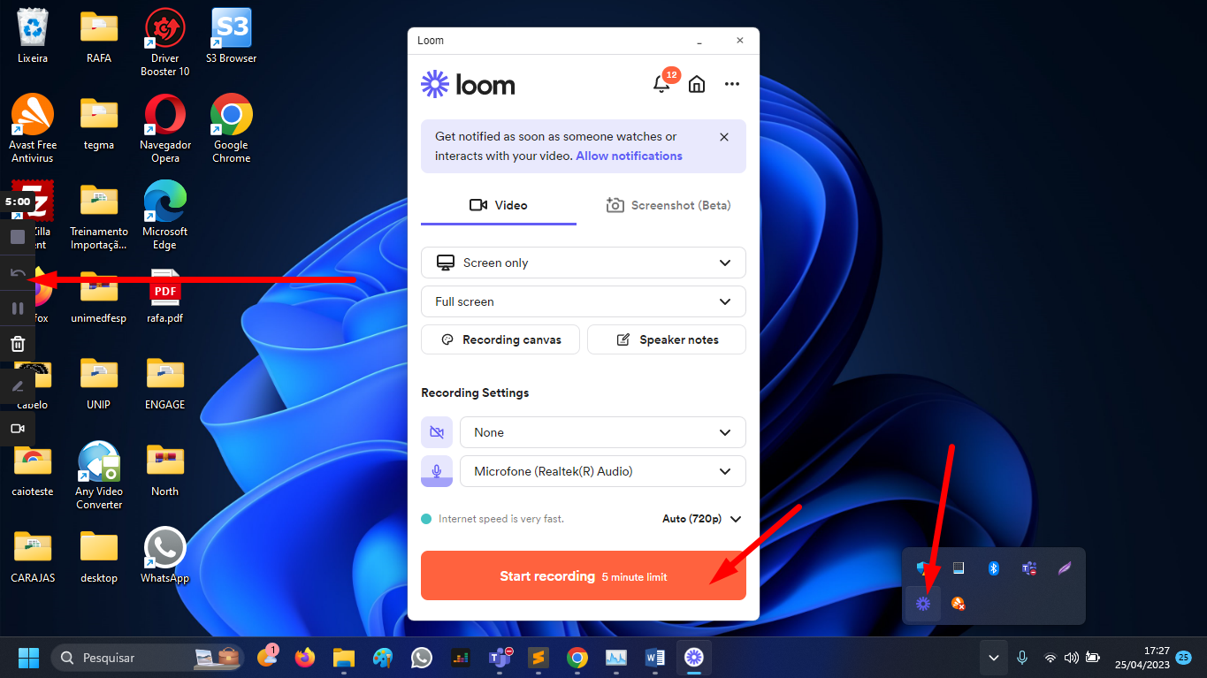
Task: Click the Start recording button
Action: click(584, 576)
